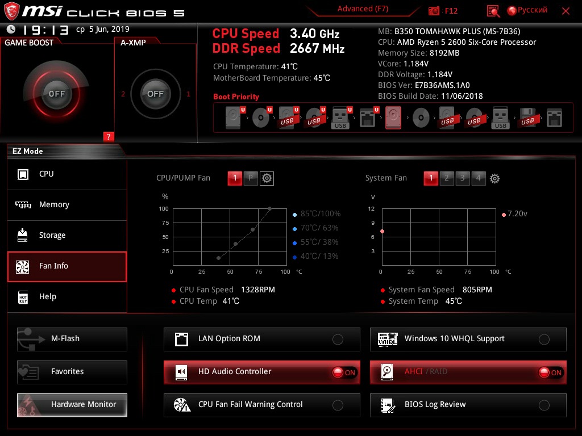This screenshot has width=582, height=436.
Task: Select the legacy optical disc boot device
Action: [x=421, y=118]
